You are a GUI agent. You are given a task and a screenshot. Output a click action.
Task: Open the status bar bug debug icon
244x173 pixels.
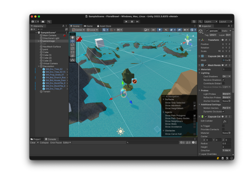pyautogui.click(x=218, y=158)
